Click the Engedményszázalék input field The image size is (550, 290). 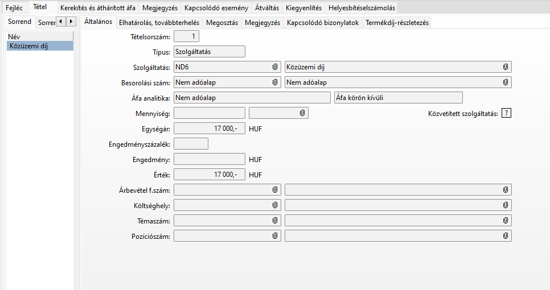click(191, 144)
